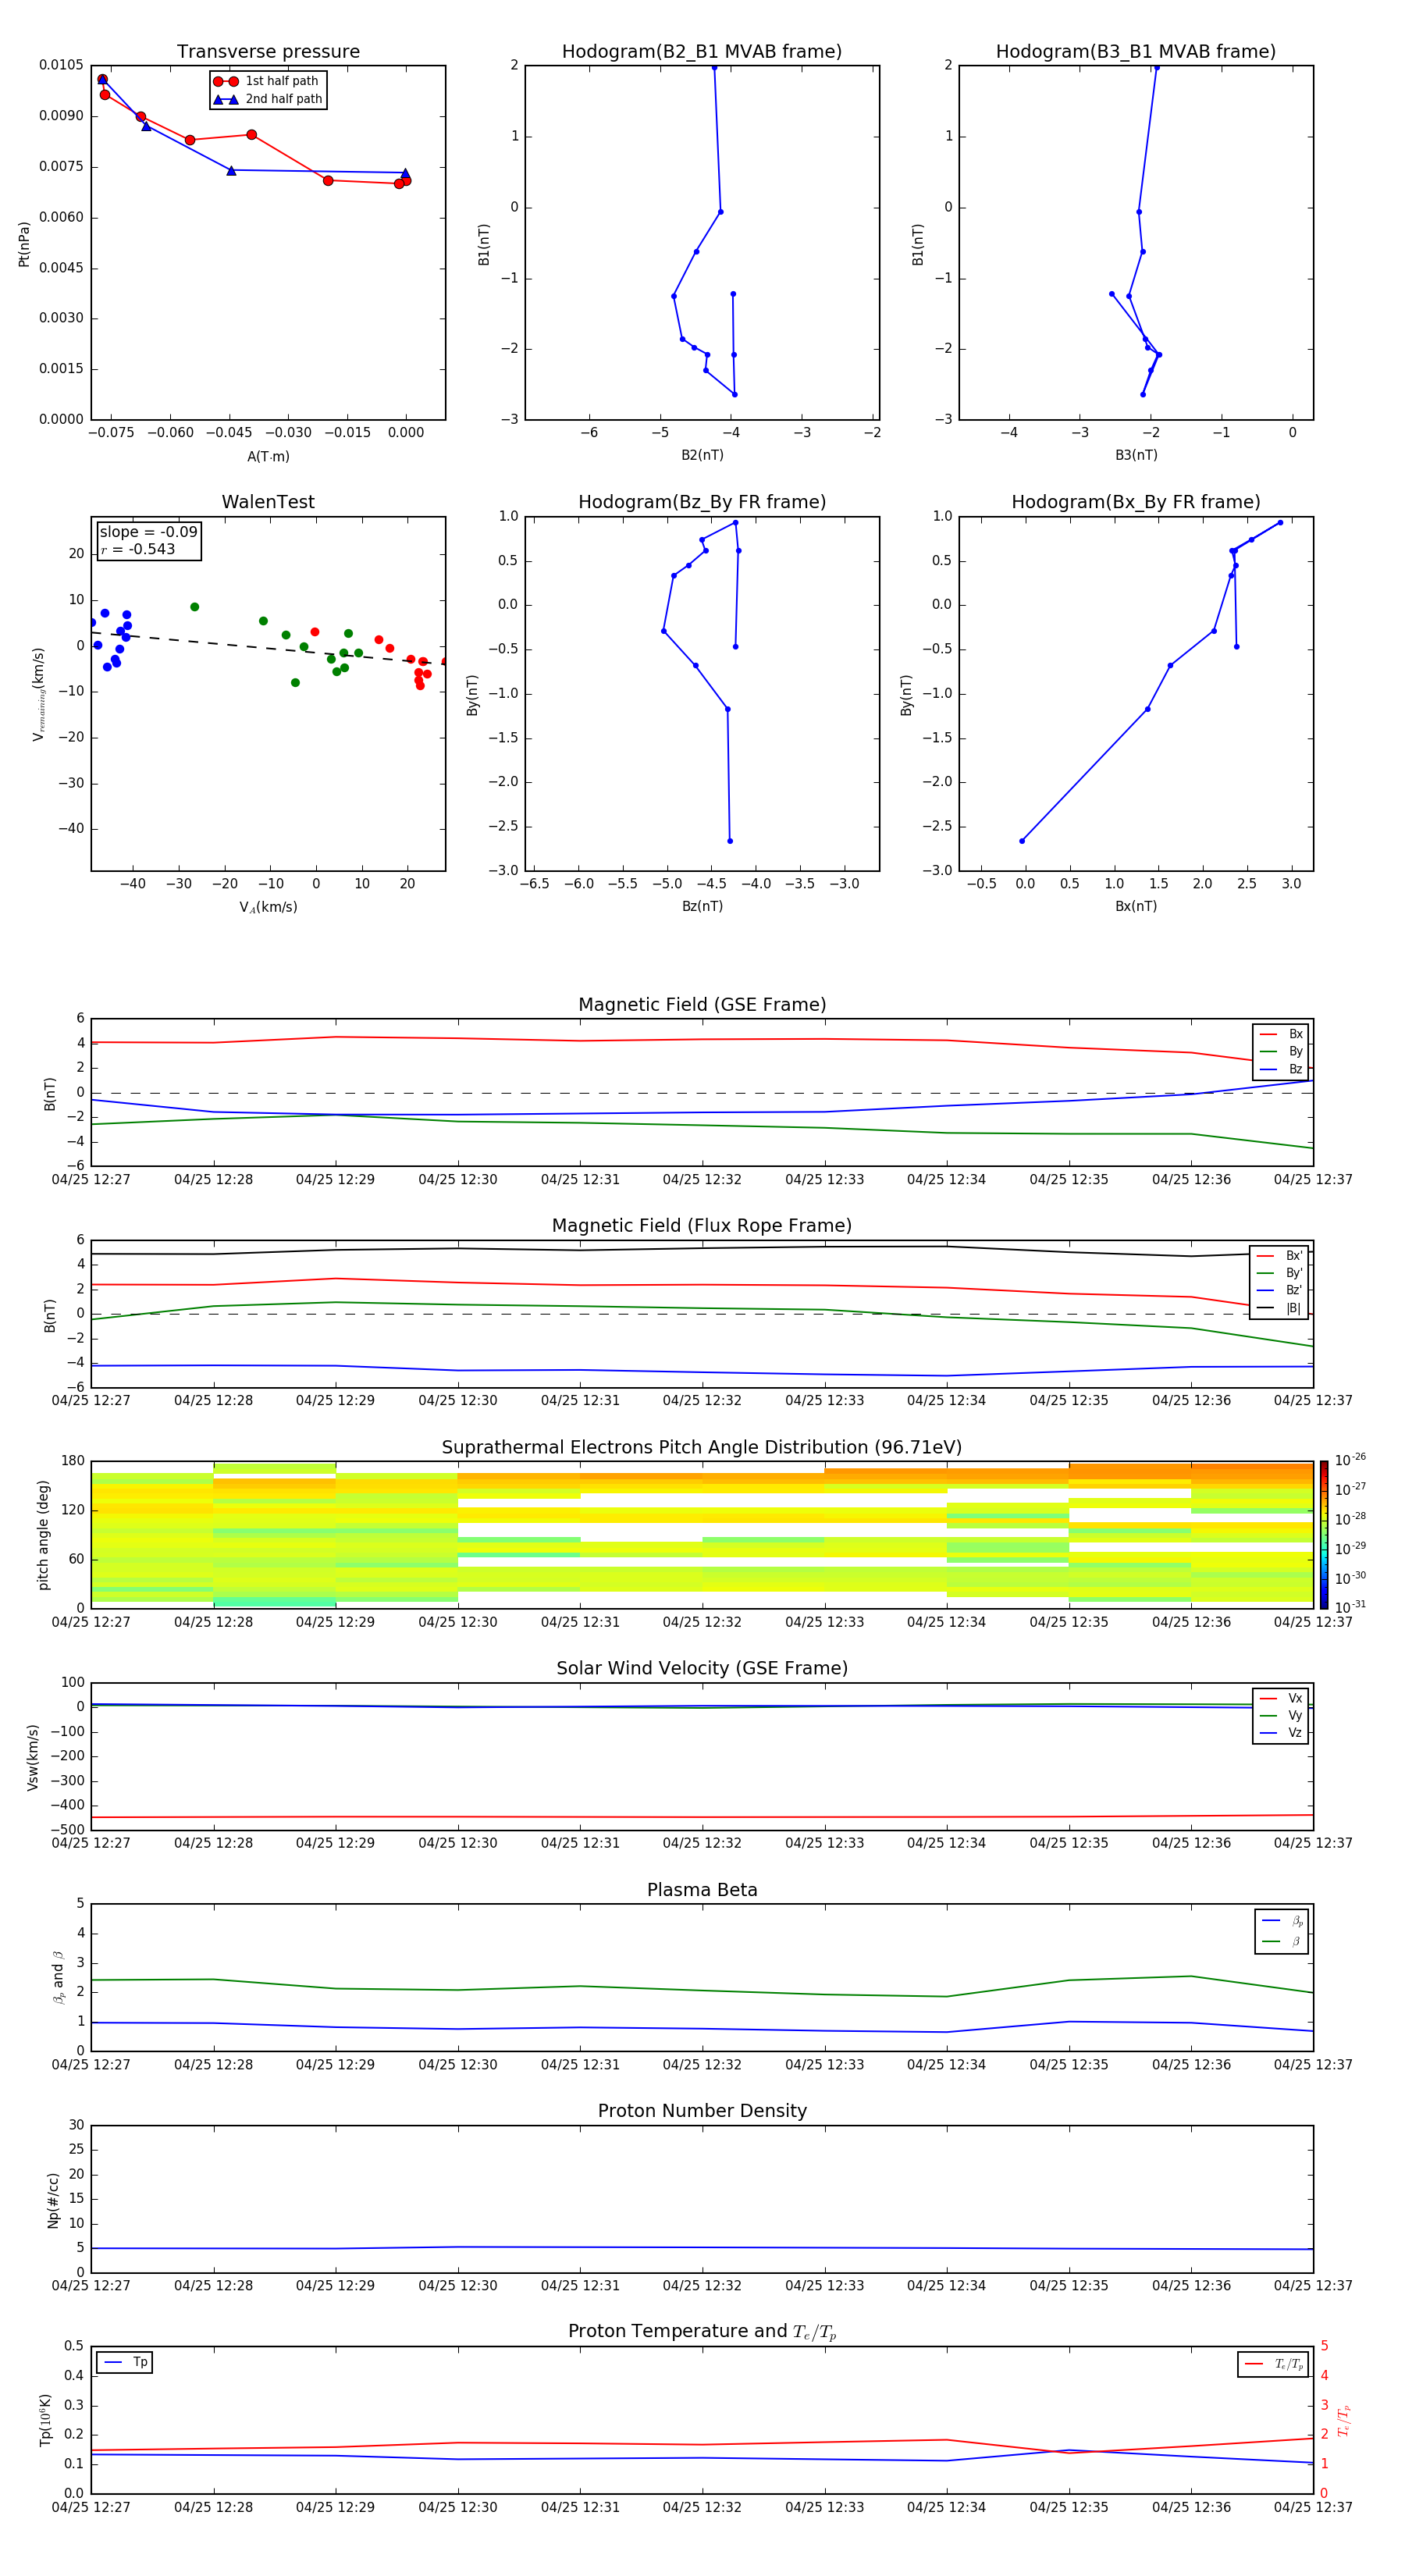Screen dimensions: 1405x2576
Task: Click the "−0.075" tick on Transverse pressure
Action: (111, 433)
